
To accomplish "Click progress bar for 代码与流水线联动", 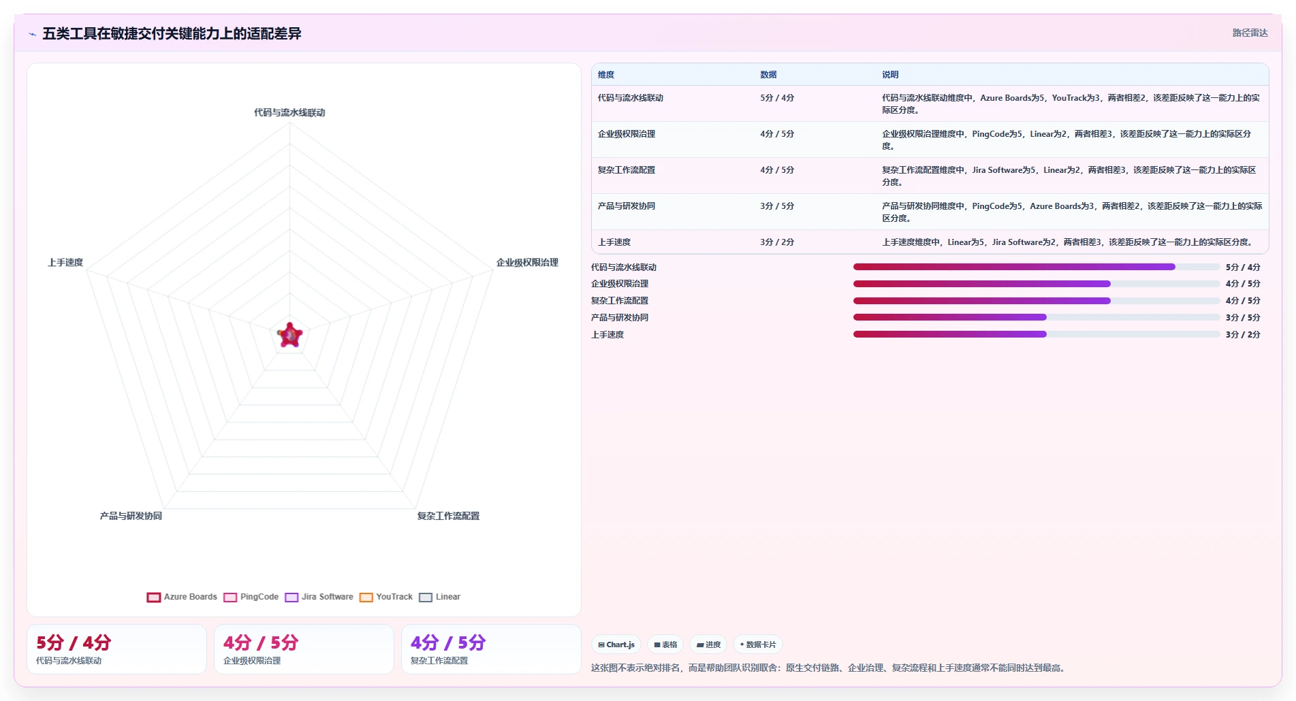I will pyautogui.click(x=1037, y=267).
